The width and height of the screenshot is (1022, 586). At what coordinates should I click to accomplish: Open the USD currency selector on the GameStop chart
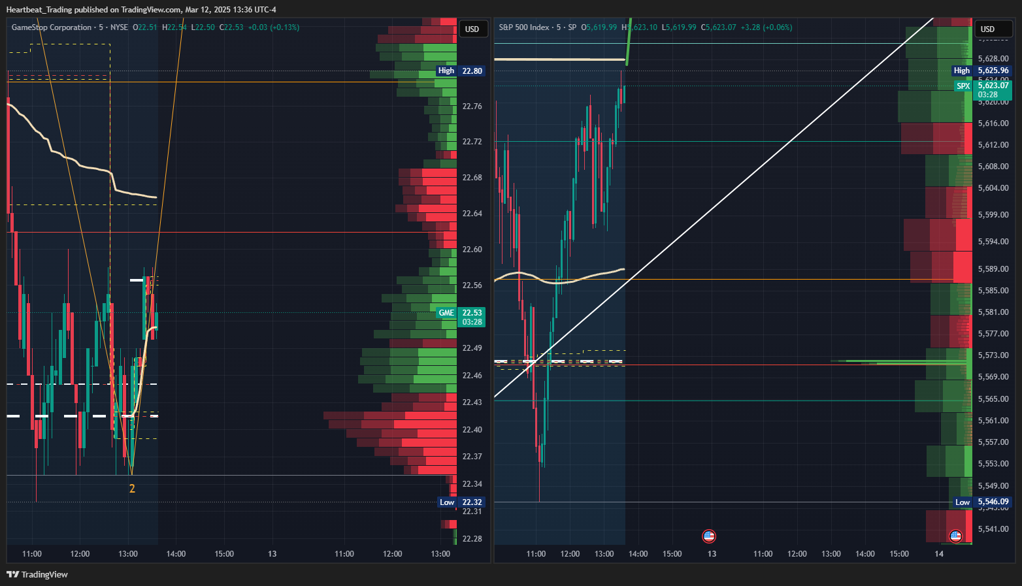pos(472,29)
